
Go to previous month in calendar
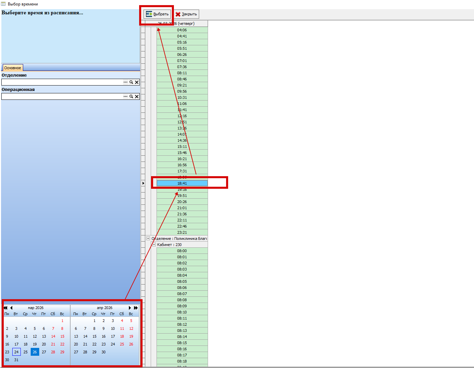11,308
